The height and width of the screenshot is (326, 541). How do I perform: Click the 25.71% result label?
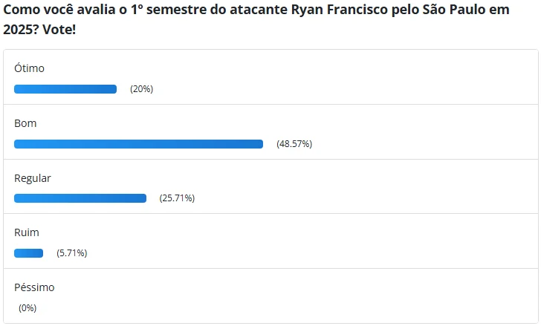click(x=177, y=198)
